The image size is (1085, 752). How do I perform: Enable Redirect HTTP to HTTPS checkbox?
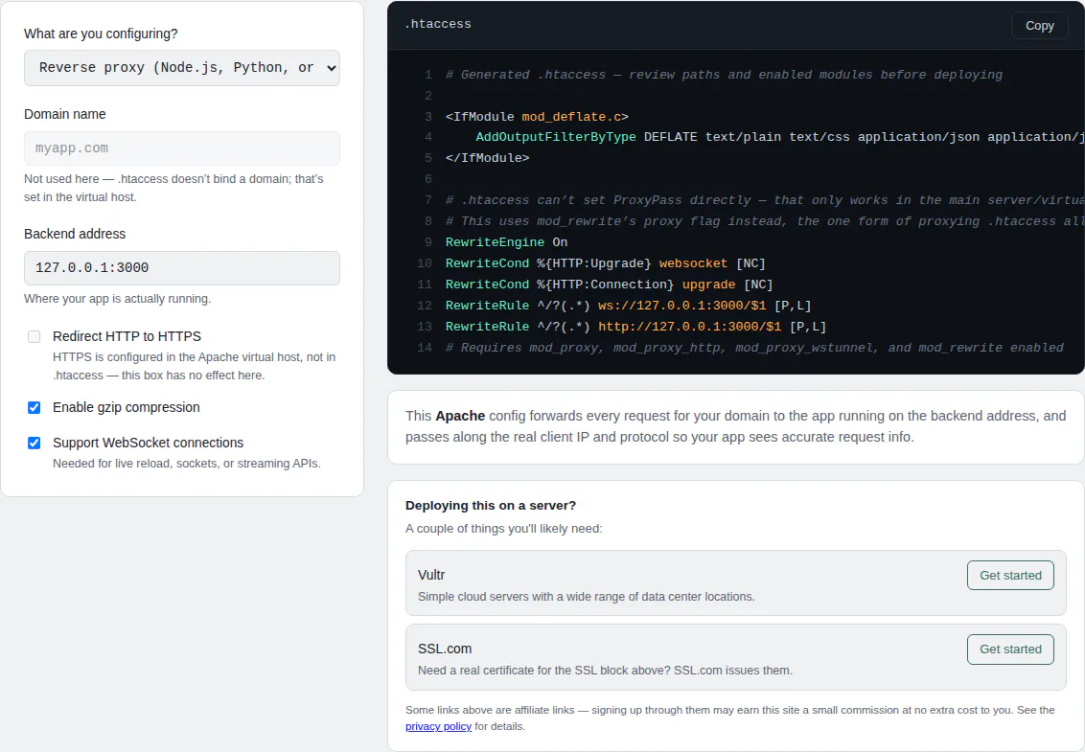coord(34,337)
